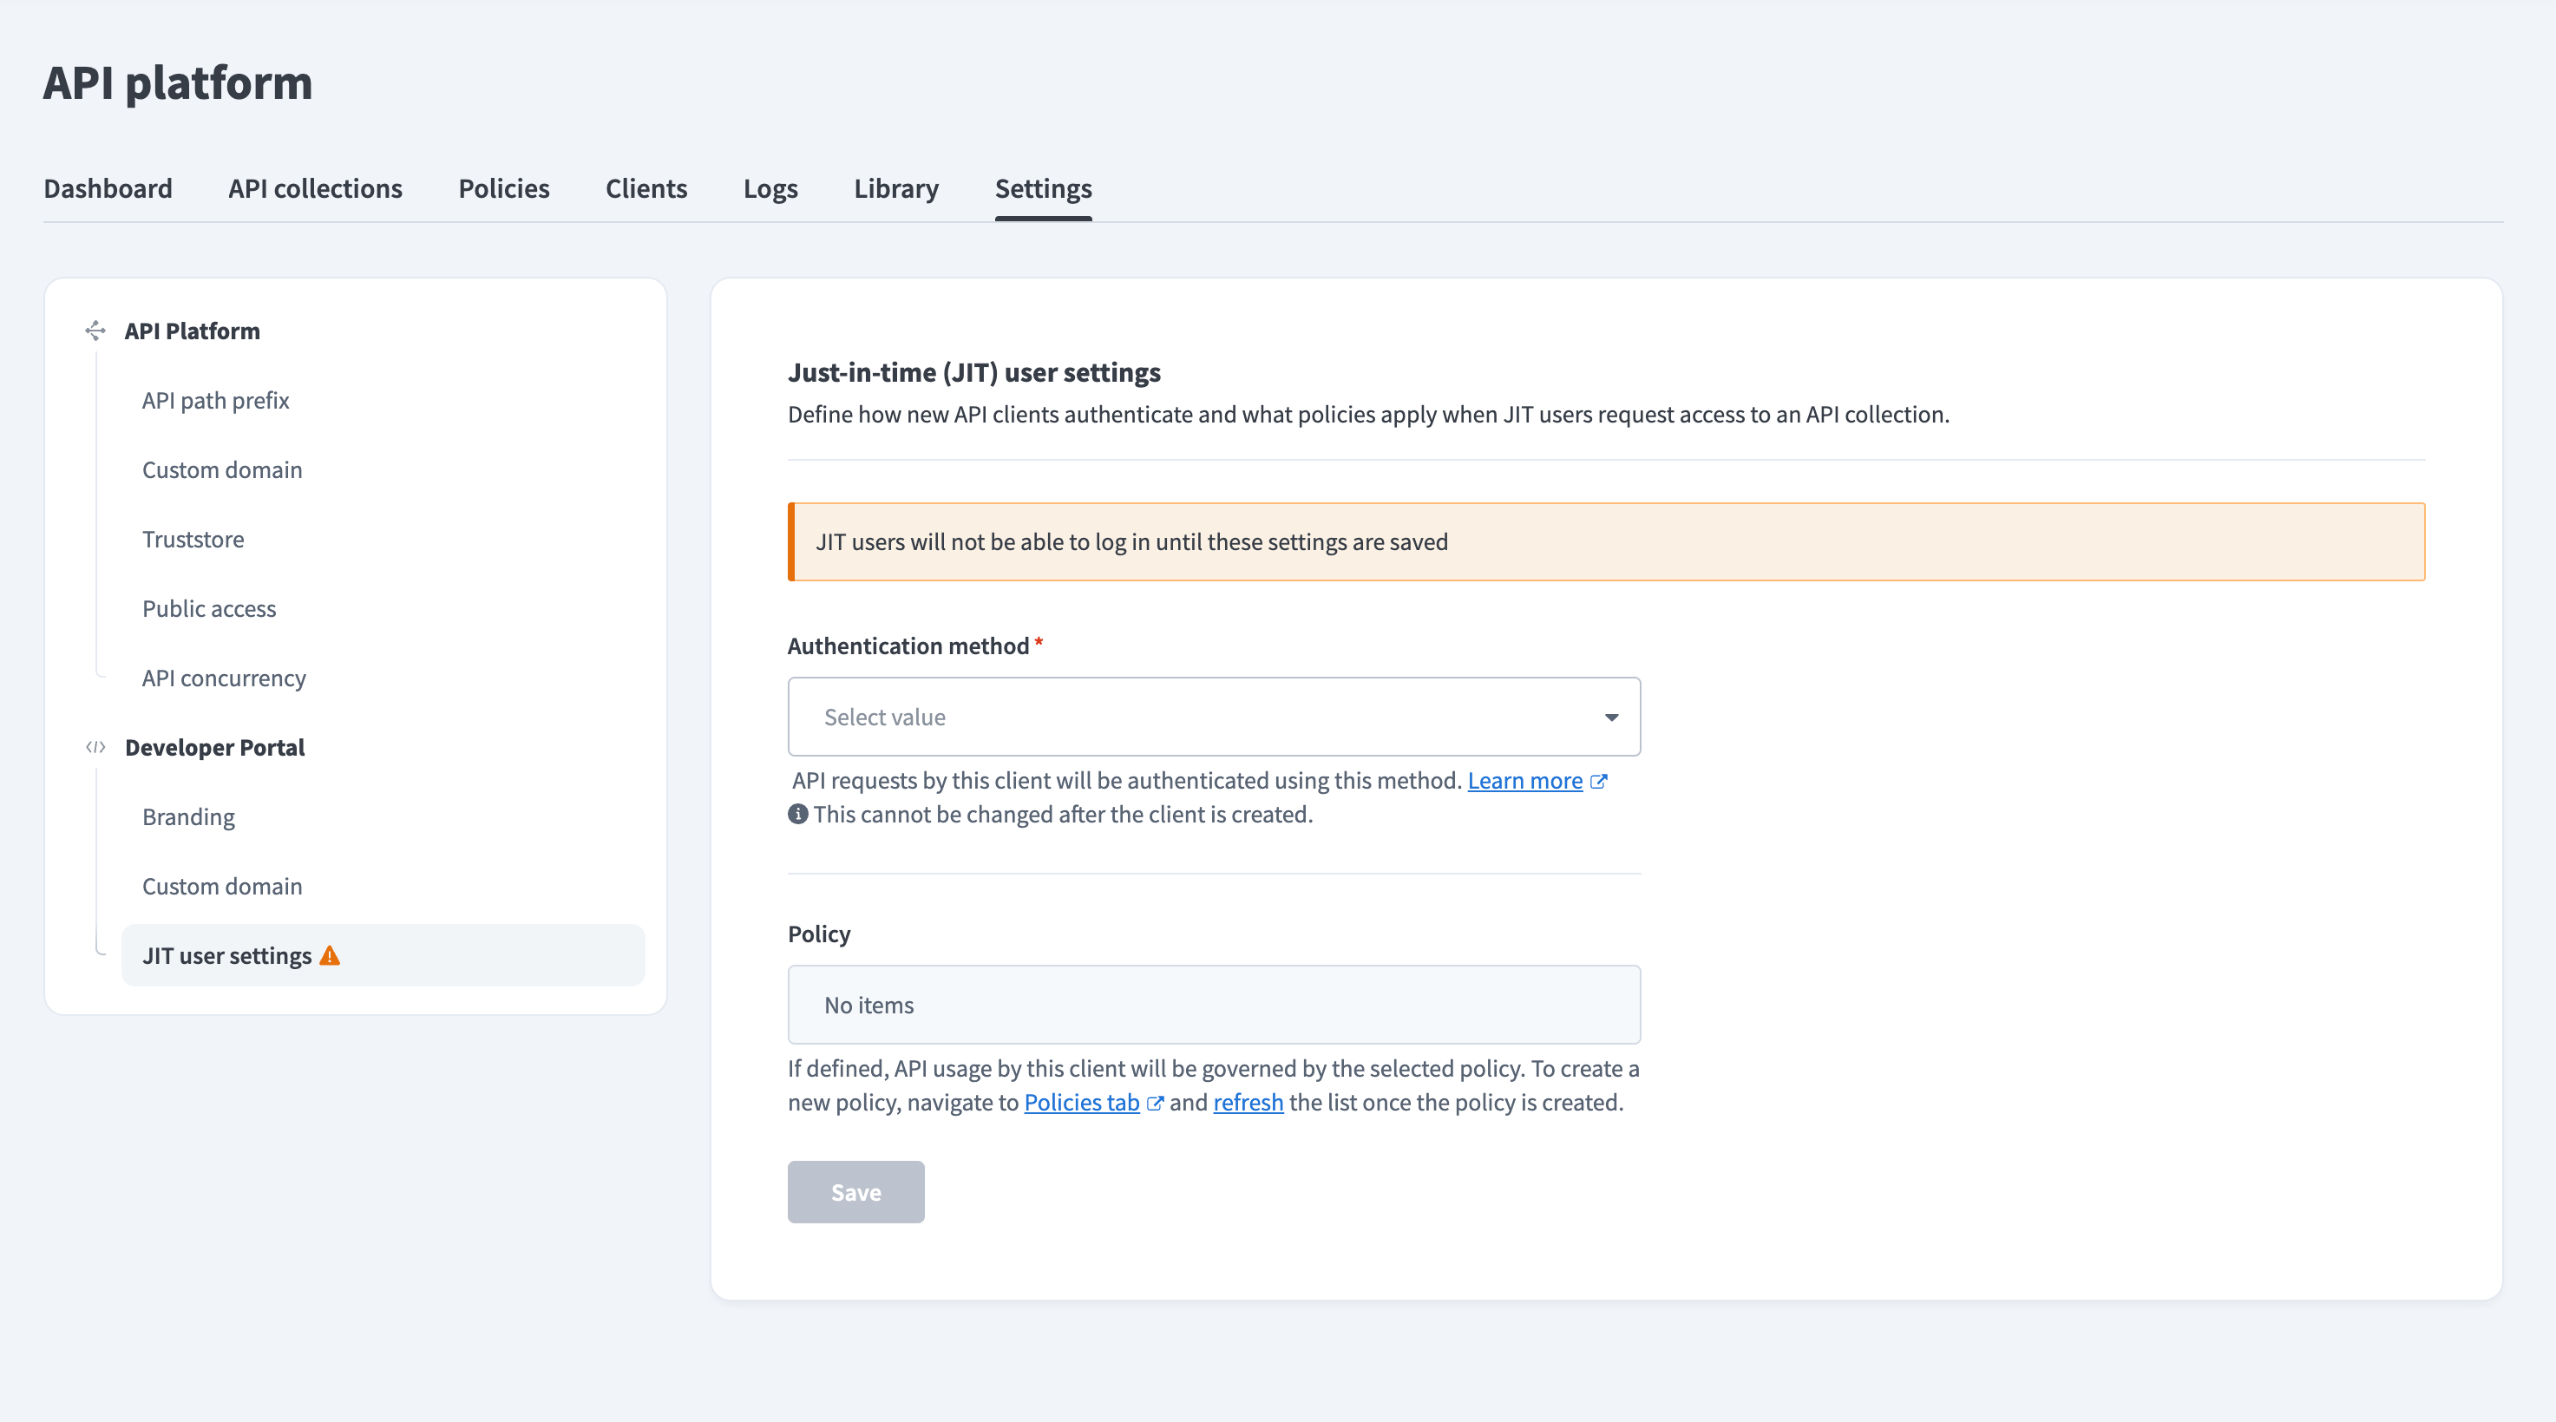Click the info icon under Authentication method

(796, 815)
